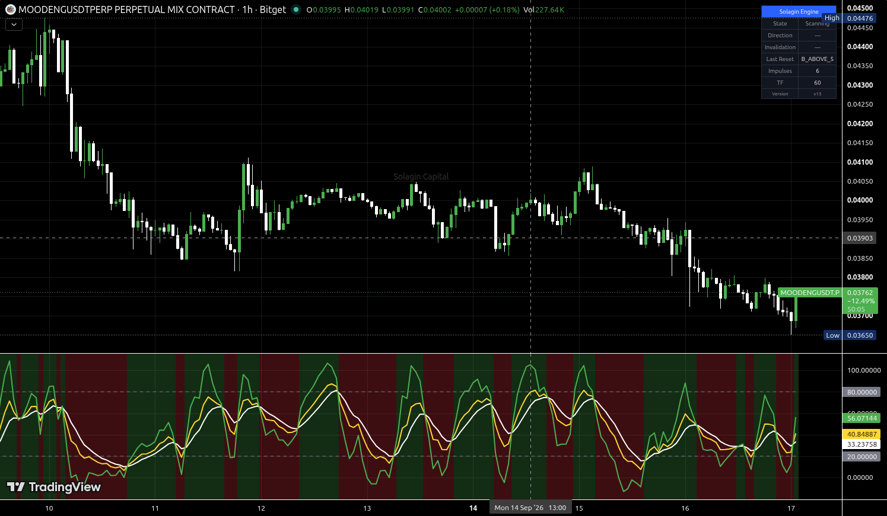887x516 pixels.
Task: Click the MOODENGUSDTPERP PERPETUAL MIX CONTRACT title
Action: 126,9
